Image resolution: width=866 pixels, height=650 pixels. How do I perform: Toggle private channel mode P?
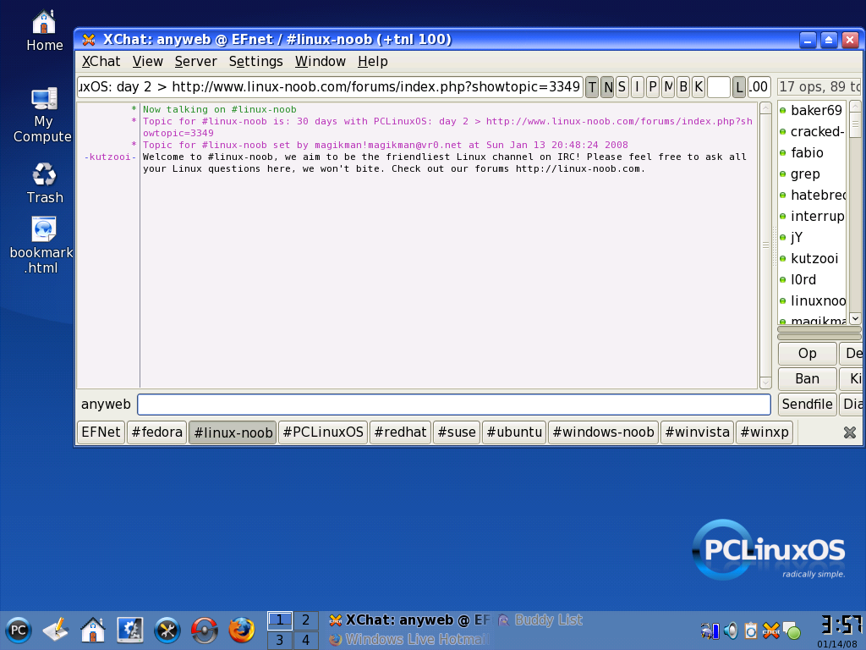pos(653,87)
